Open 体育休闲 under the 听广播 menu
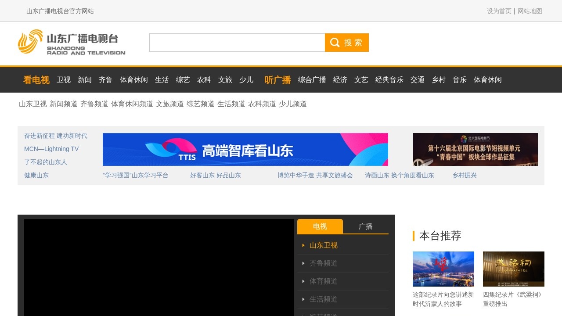The image size is (562, 316). (x=488, y=80)
